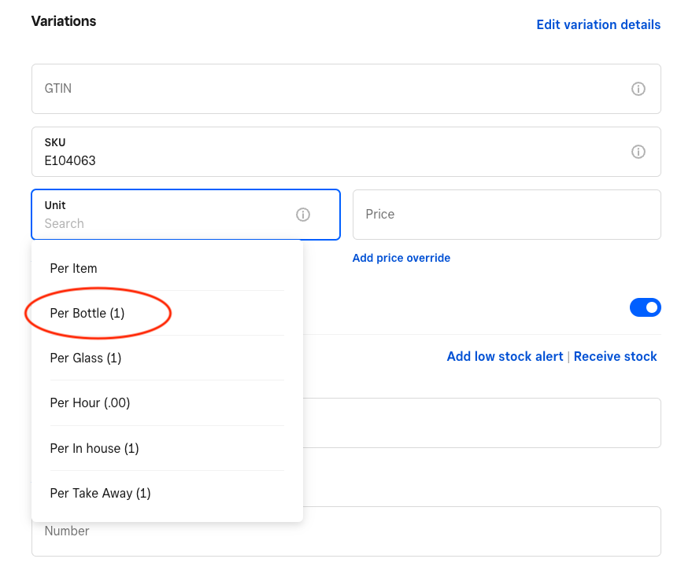This screenshot has height=566, width=692.
Task: Click Add price override link
Action: coord(402,258)
